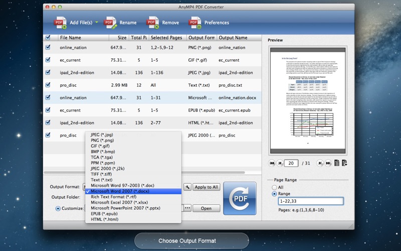The width and height of the screenshot is (401, 251).
Task: Click the page range input field
Action: point(311,201)
